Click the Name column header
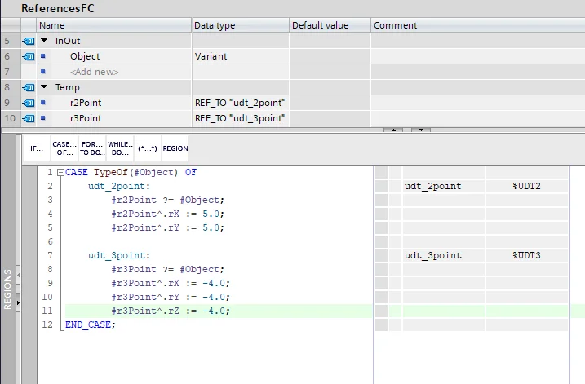The height and width of the screenshot is (384, 585). click(114, 25)
